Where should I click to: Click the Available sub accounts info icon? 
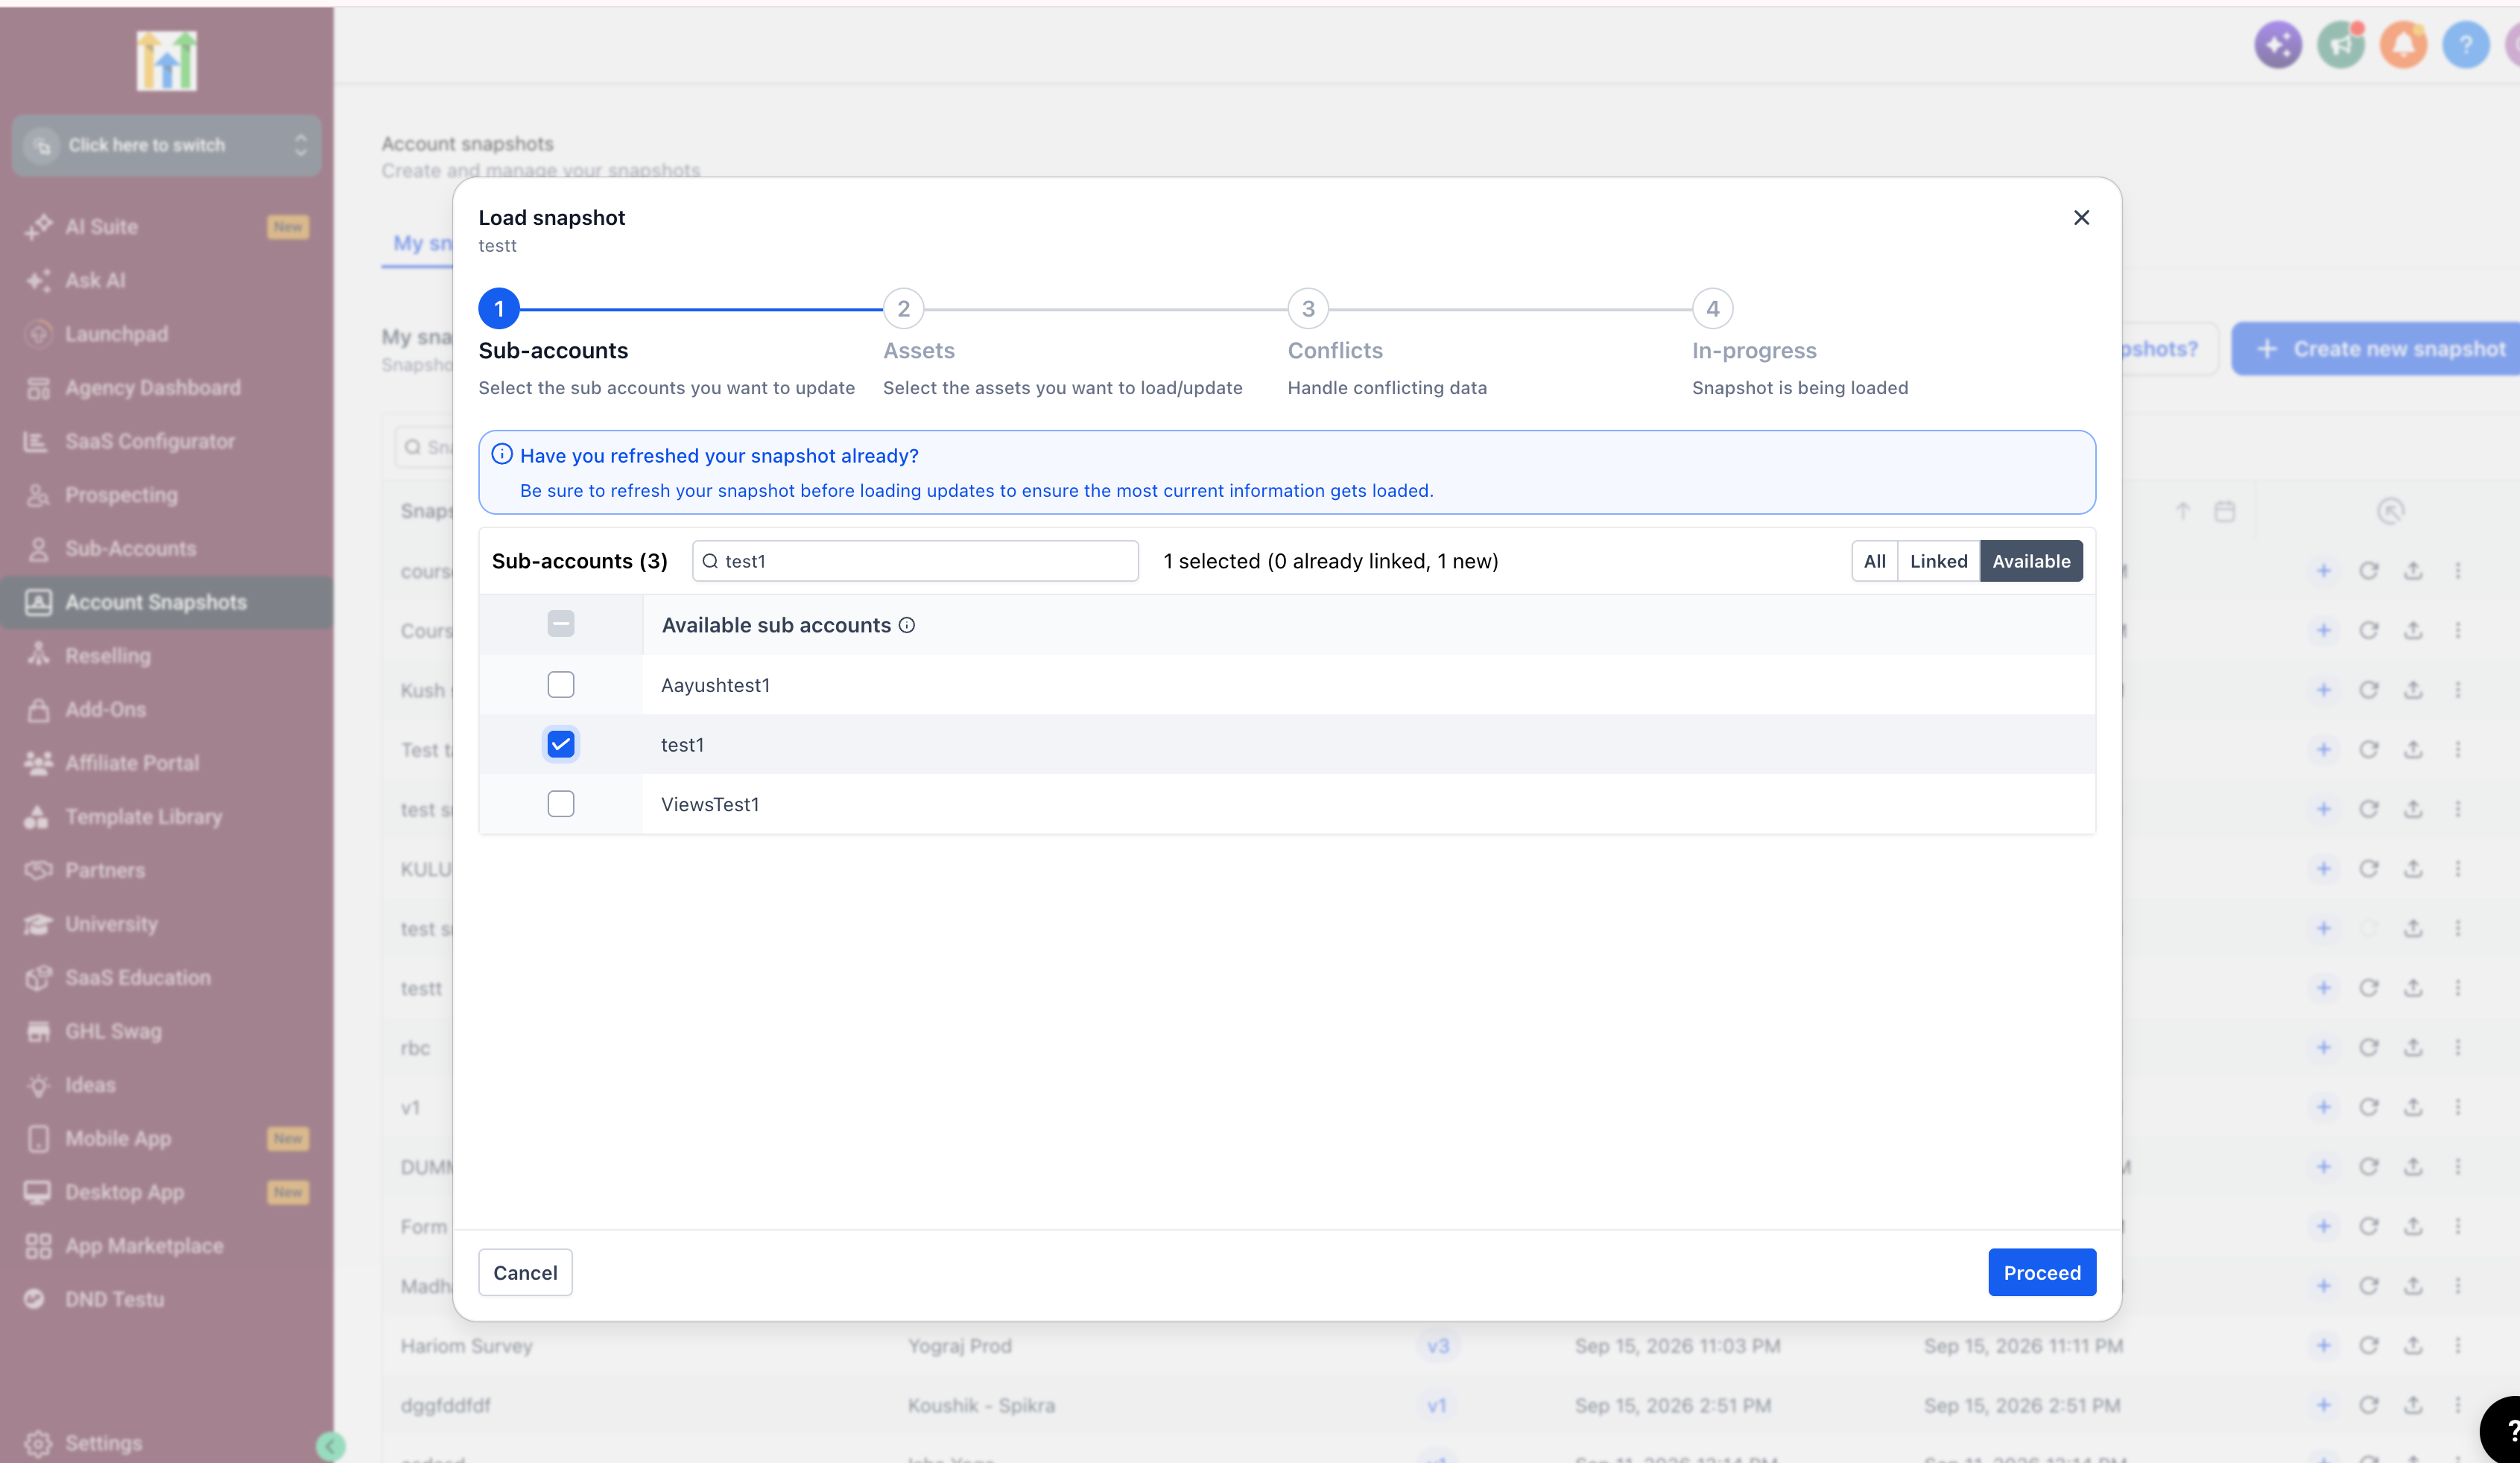[x=907, y=625]
